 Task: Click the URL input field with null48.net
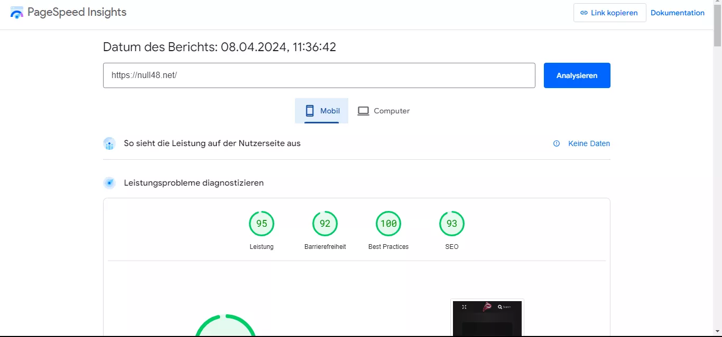click(319, 75)
